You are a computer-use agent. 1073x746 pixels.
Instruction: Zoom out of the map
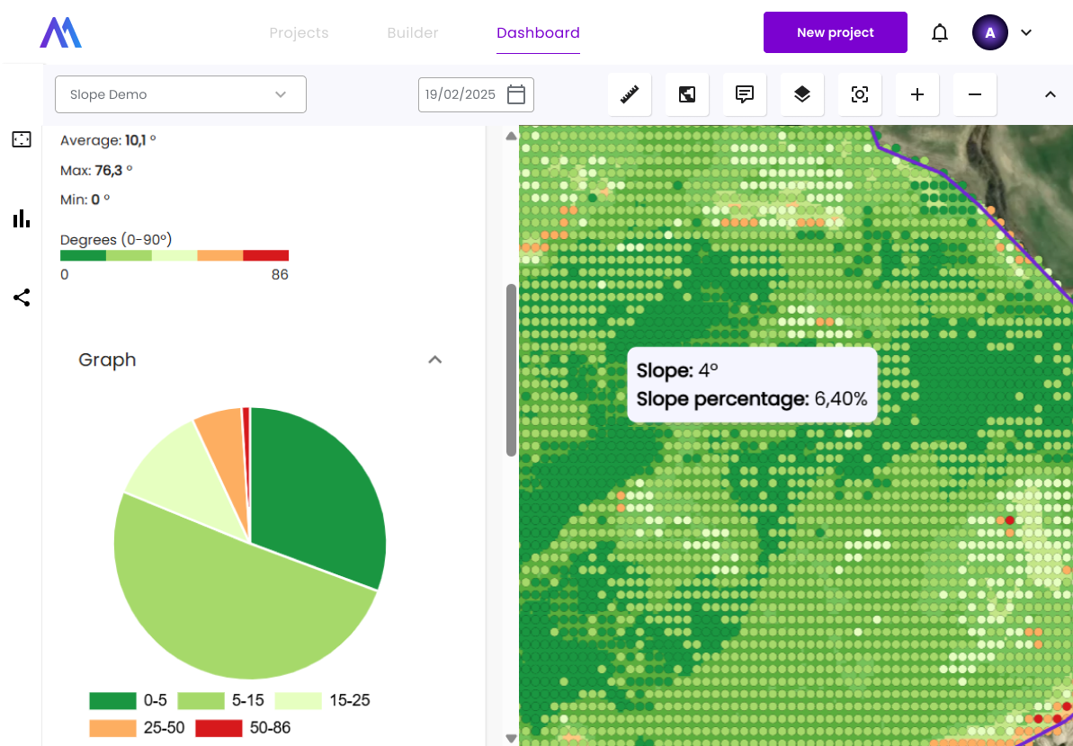tap(975, 94)
